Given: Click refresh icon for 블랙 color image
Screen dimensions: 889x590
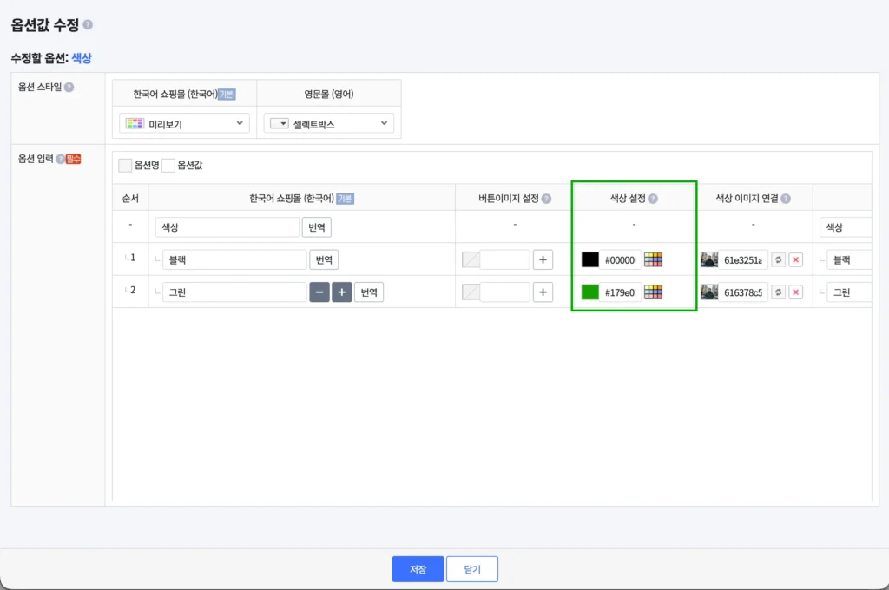Looking at the screenshot, I should coord(779,259).
